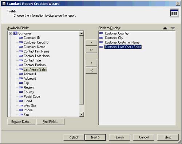Click the wizard title bar icon

pyautogui.click(x=4, y=4)
